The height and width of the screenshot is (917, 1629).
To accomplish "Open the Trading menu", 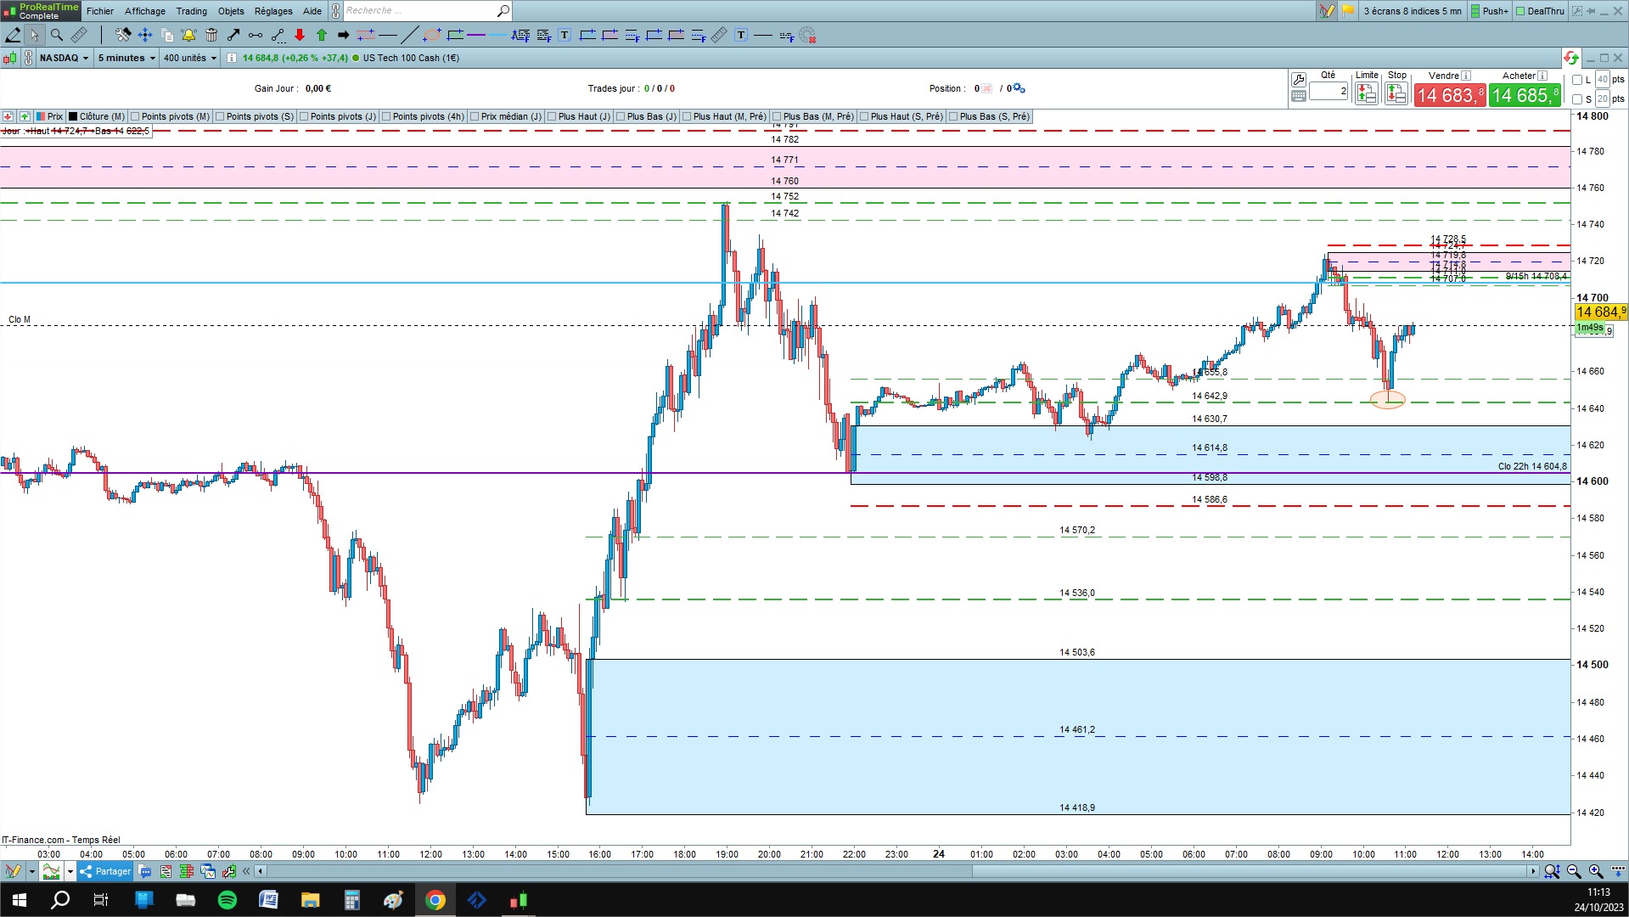I will click(191, 11).
